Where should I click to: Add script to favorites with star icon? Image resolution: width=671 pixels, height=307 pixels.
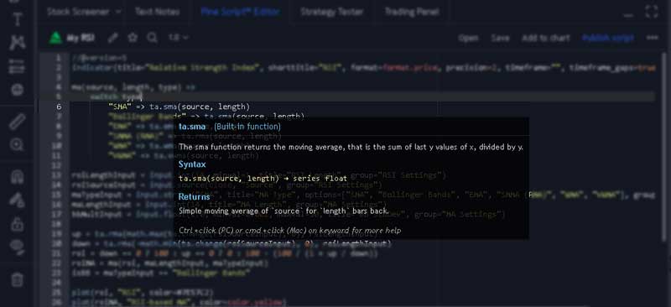pos(133,38)
